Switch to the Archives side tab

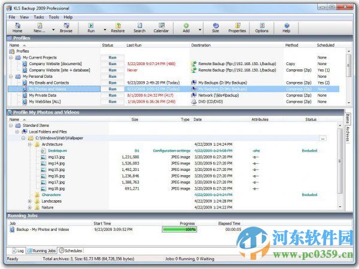point(348,134)
